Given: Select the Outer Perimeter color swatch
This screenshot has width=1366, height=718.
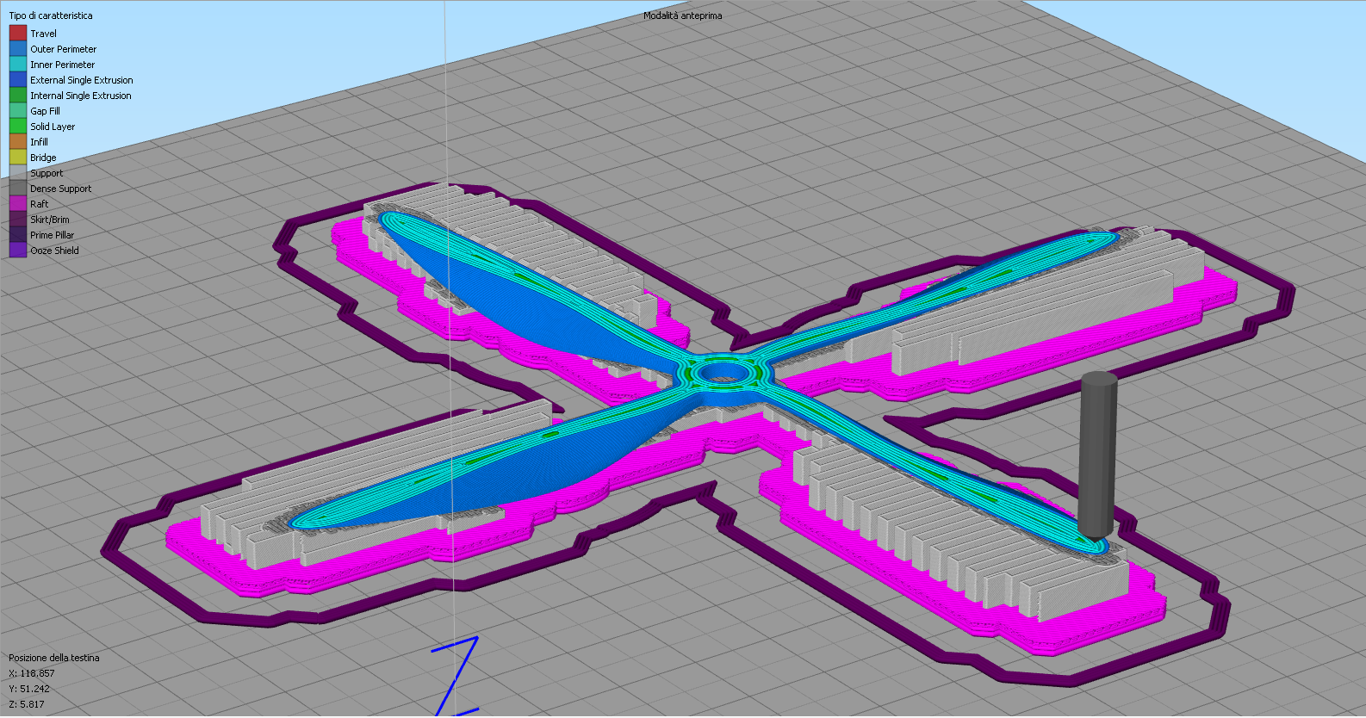Looking at the screenshot, I should click(x=18, y=49).
